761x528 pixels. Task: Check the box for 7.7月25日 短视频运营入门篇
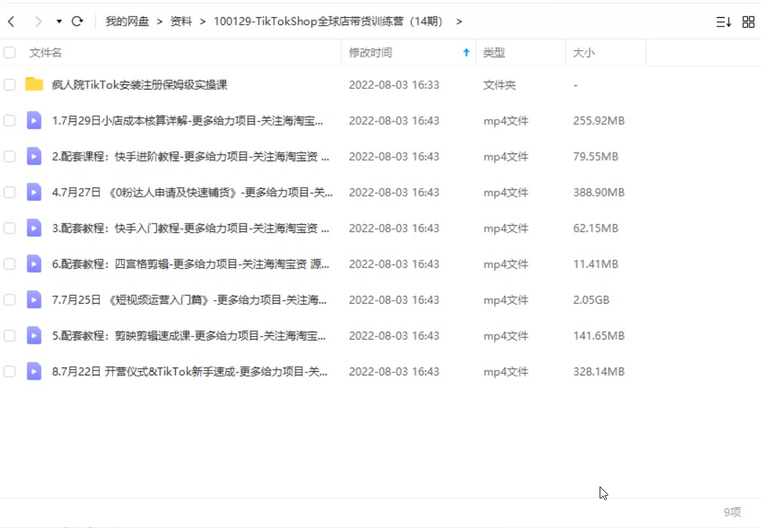9,300
